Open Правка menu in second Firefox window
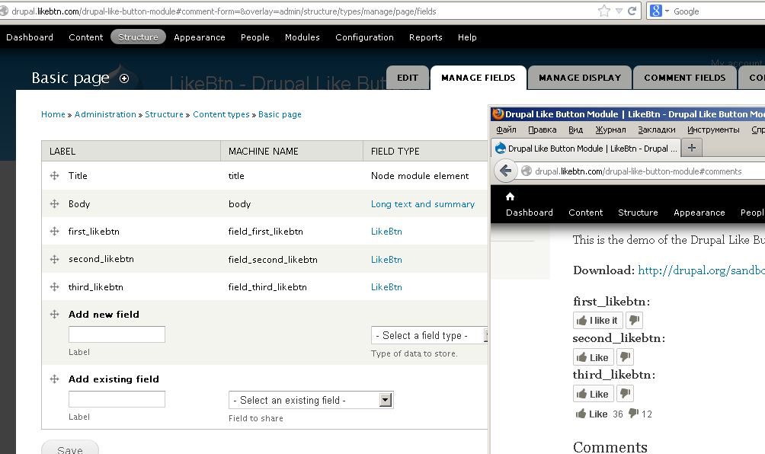Screen dimensions: 765x454 [x=542, y=129]
